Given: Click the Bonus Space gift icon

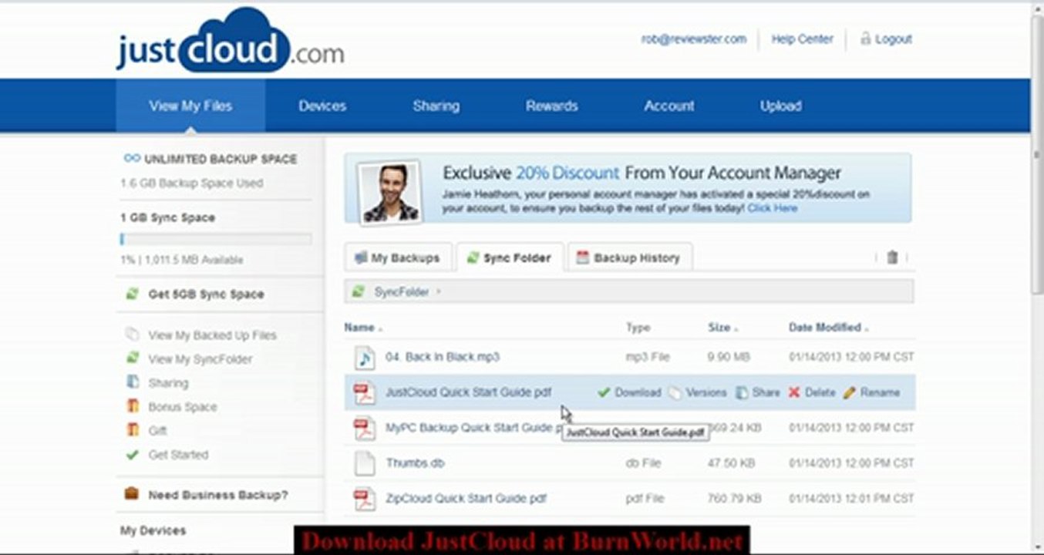Looking at the screenshot, I should coord(132,406).
